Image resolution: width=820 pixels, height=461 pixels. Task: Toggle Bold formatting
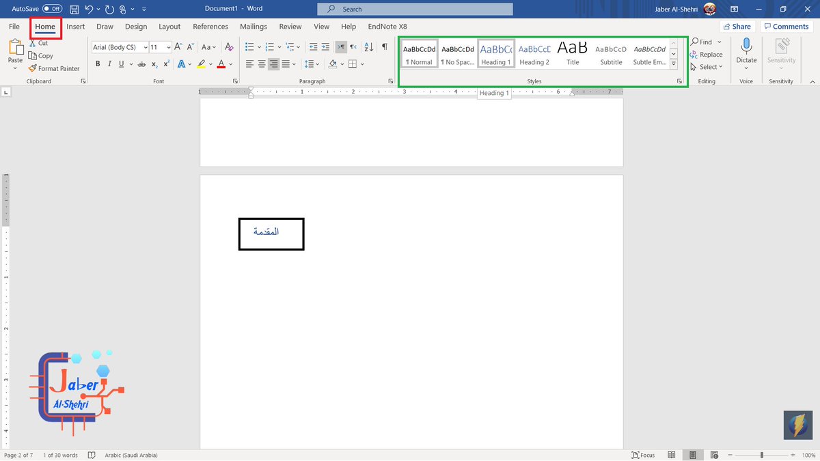pyautogui.click(x=98, y=64)
